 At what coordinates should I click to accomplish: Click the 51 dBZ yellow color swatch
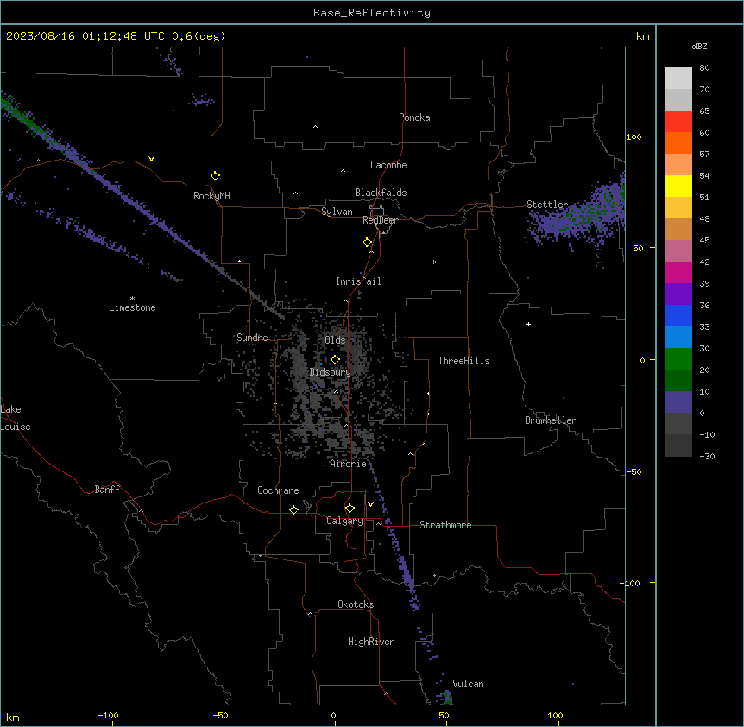[x=678, y=186]
